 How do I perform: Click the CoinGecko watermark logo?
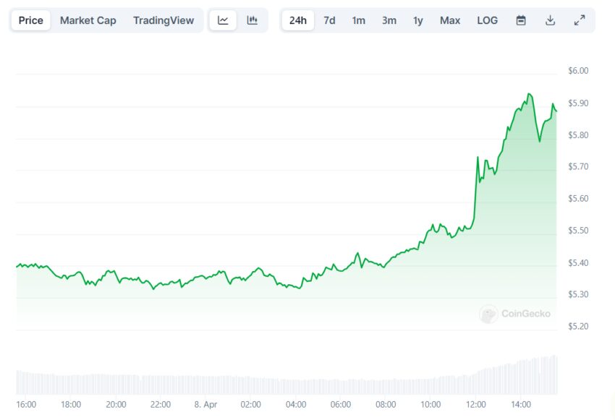[x=514, y=314]
